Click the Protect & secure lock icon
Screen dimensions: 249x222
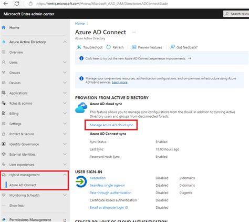tap(4, 134)
